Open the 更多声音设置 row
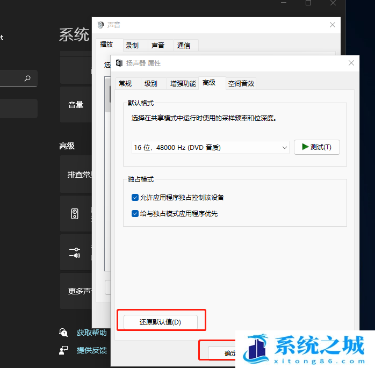Screen dimensions: 375x368 [76, 291]
